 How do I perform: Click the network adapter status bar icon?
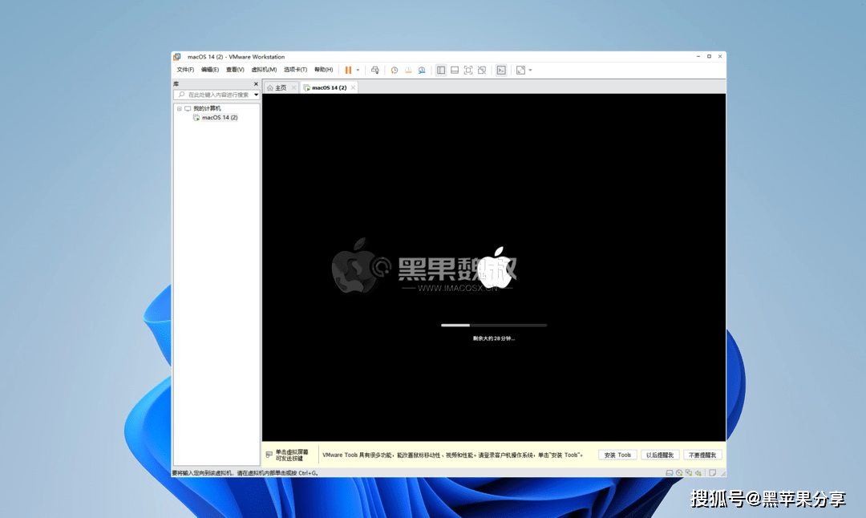(689, 473)
